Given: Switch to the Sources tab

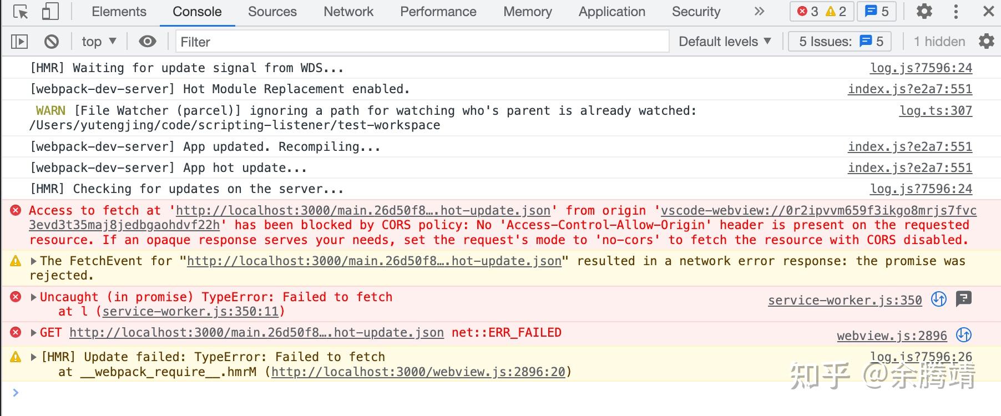Looking at the screenshot, I should 272,12.
